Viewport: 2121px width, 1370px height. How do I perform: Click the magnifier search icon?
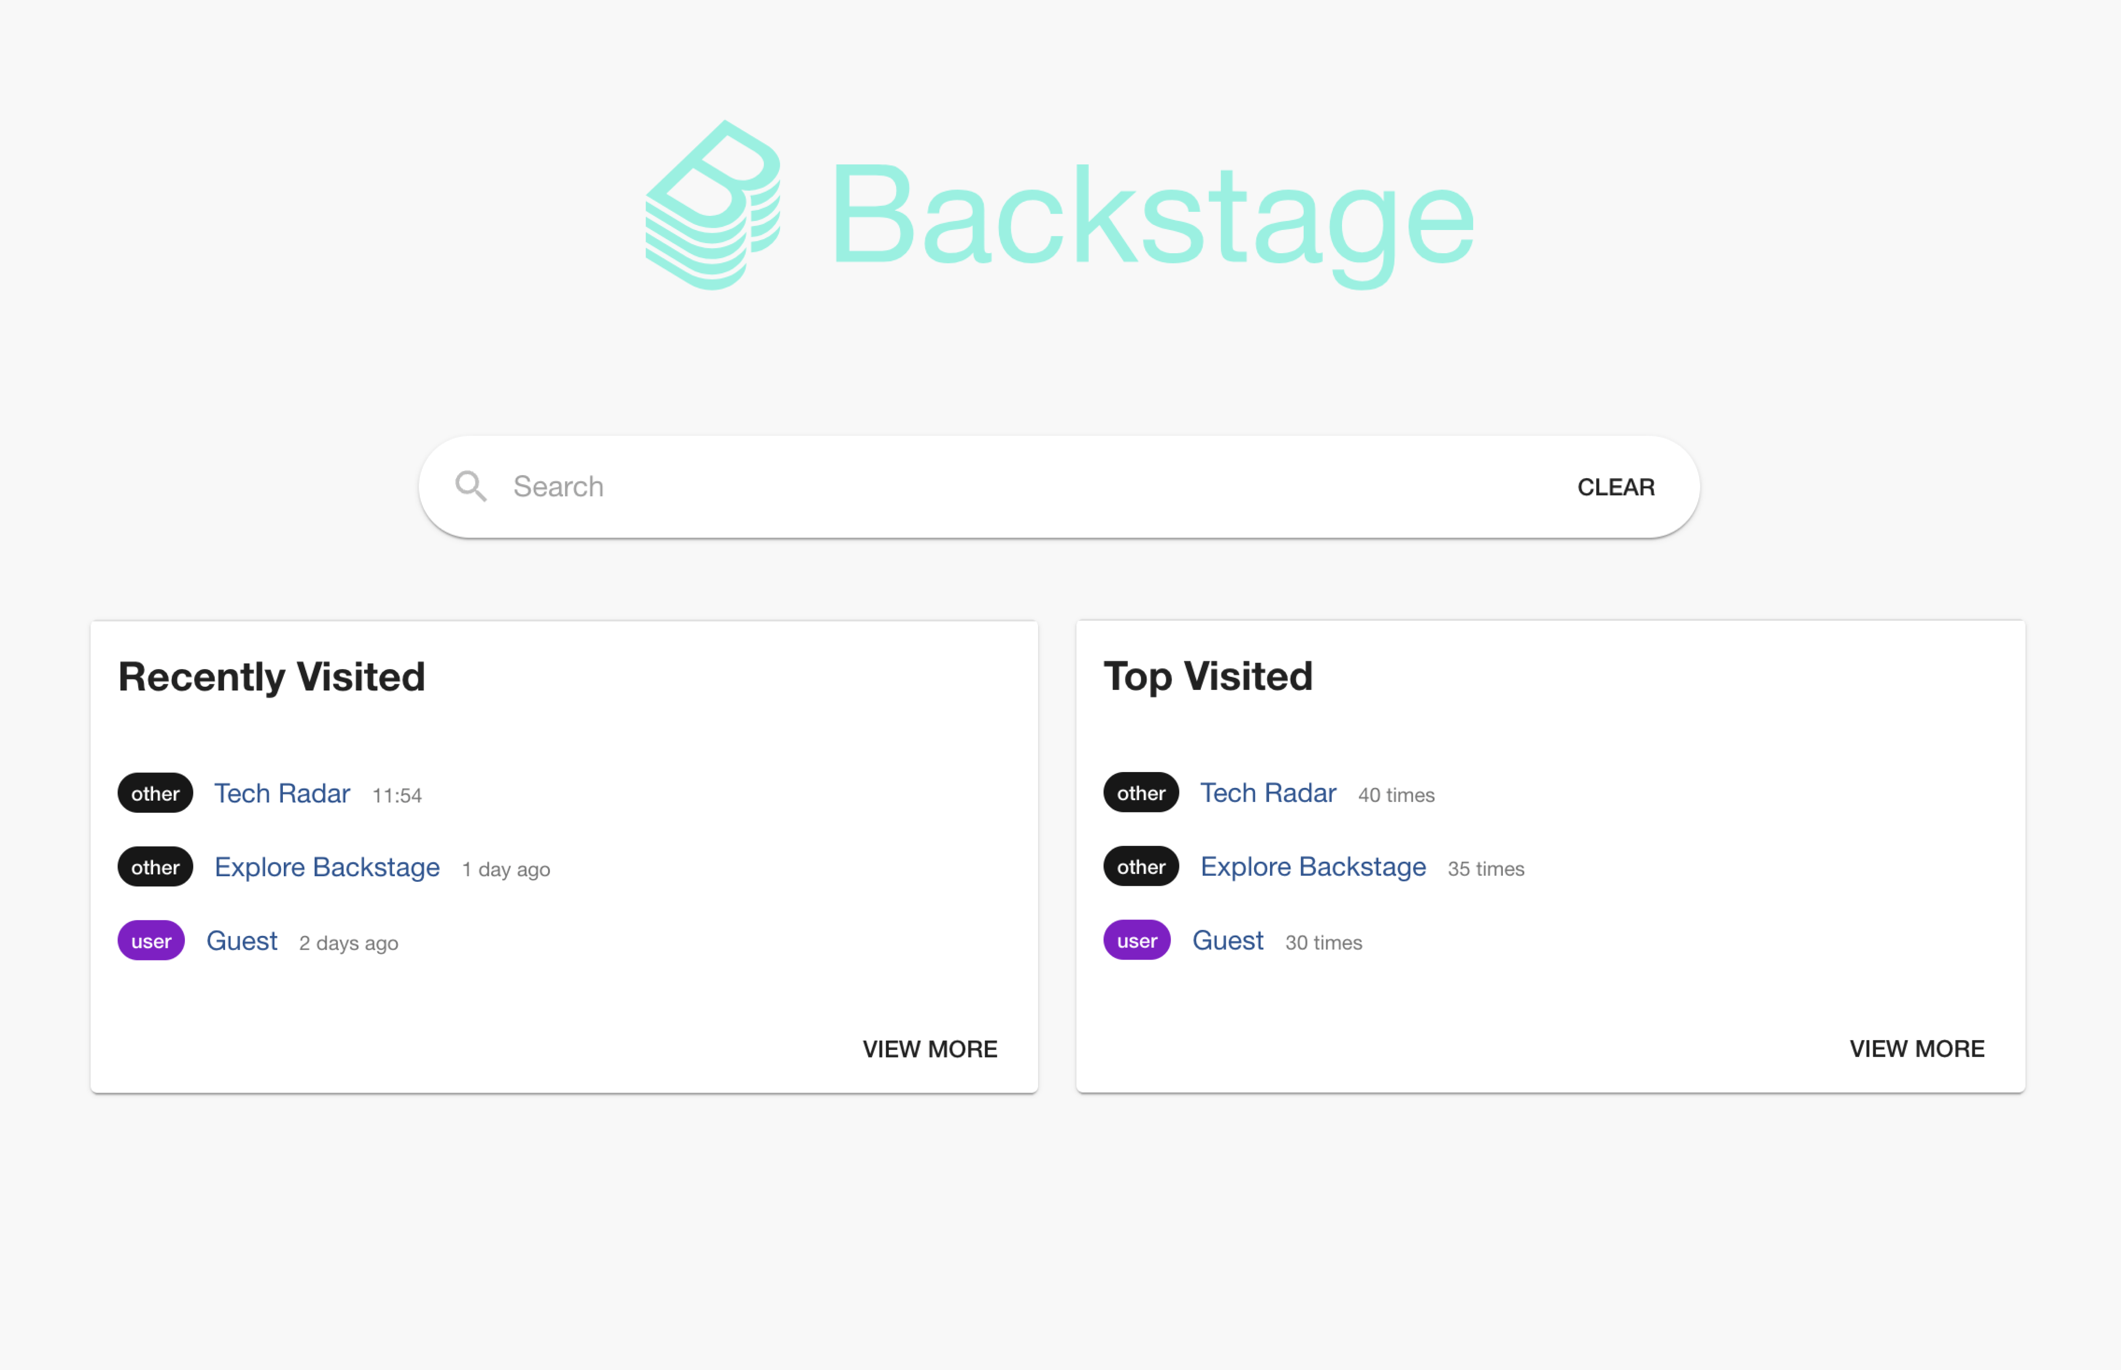click(471, 486)
